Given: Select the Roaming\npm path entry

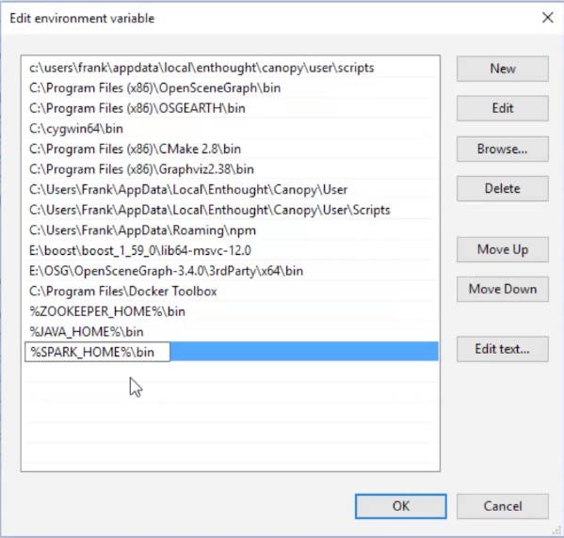Looking at the screenshot, I should (x=230, y=230).
